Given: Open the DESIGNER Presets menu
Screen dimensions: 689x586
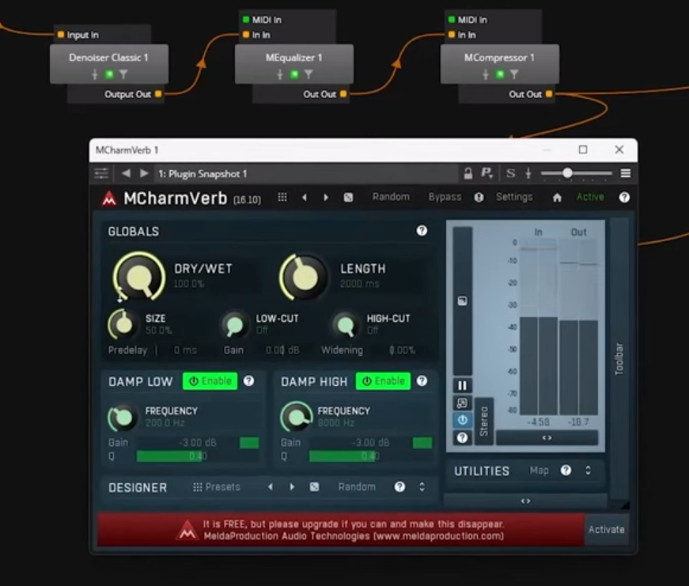Looking at the screenshot, I should point(216,486).
